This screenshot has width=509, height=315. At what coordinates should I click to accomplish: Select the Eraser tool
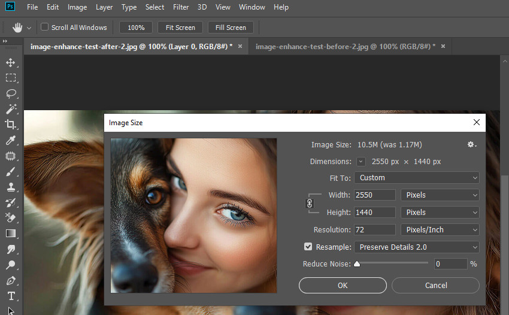(11, 217)
